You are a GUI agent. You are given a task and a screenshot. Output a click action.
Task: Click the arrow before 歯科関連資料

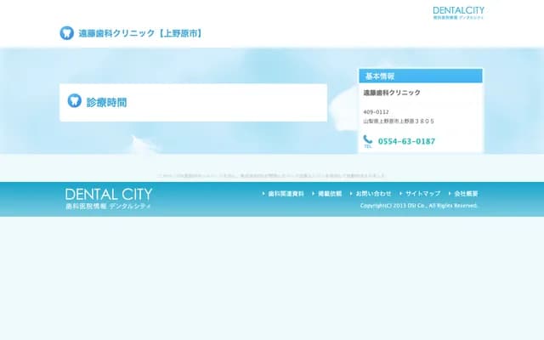[264, 194]
